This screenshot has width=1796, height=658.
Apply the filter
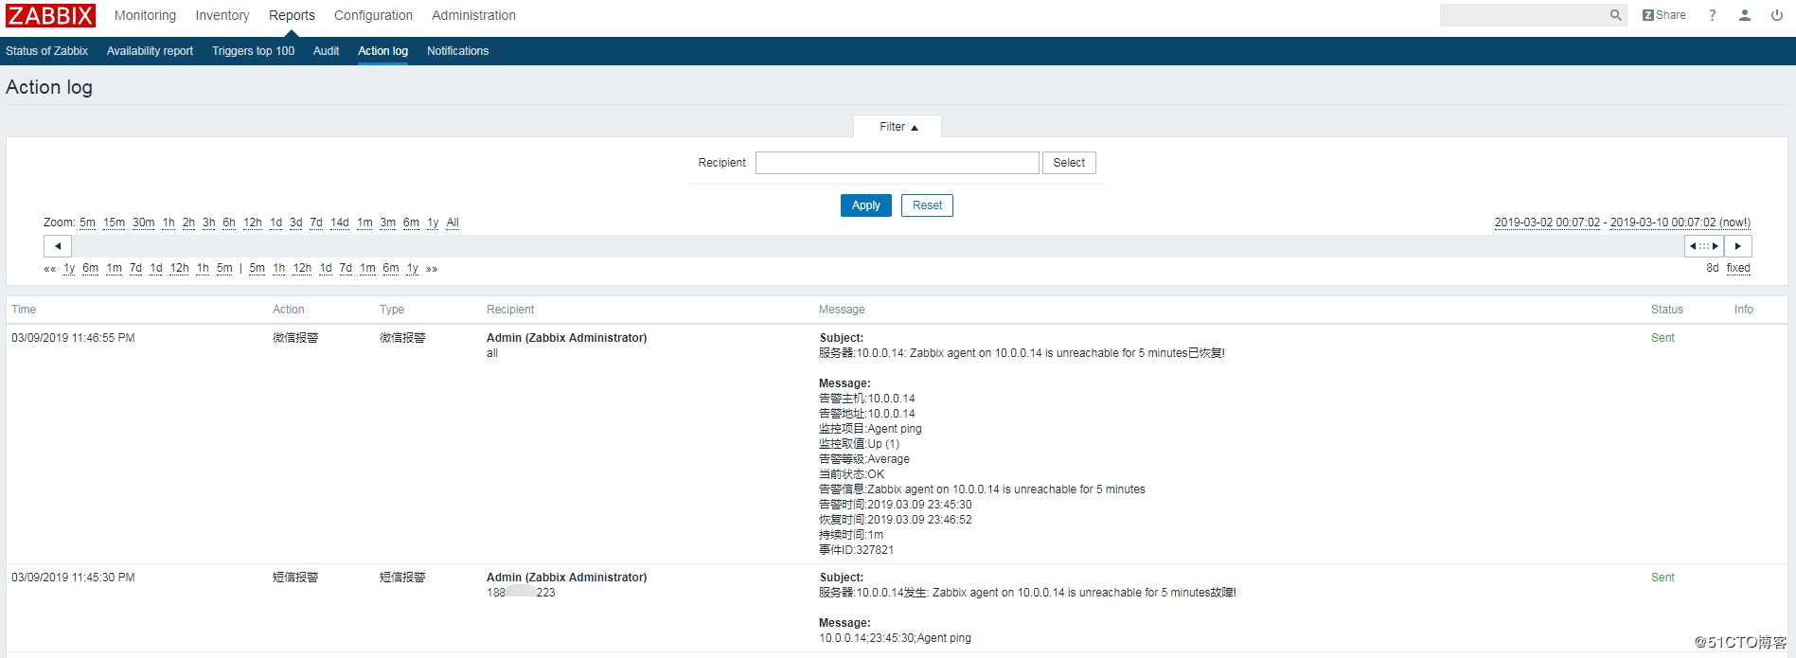[866, 205]
